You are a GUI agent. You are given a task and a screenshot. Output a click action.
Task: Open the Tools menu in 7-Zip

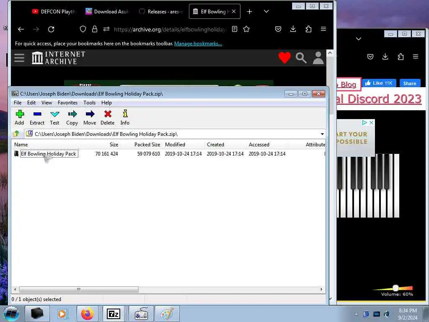[x=90, y=103]
